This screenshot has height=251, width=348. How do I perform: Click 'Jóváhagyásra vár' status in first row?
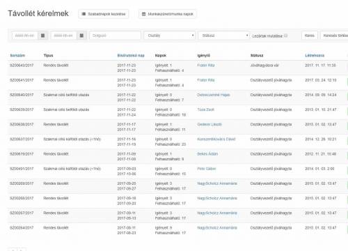(x=264, y=66)
